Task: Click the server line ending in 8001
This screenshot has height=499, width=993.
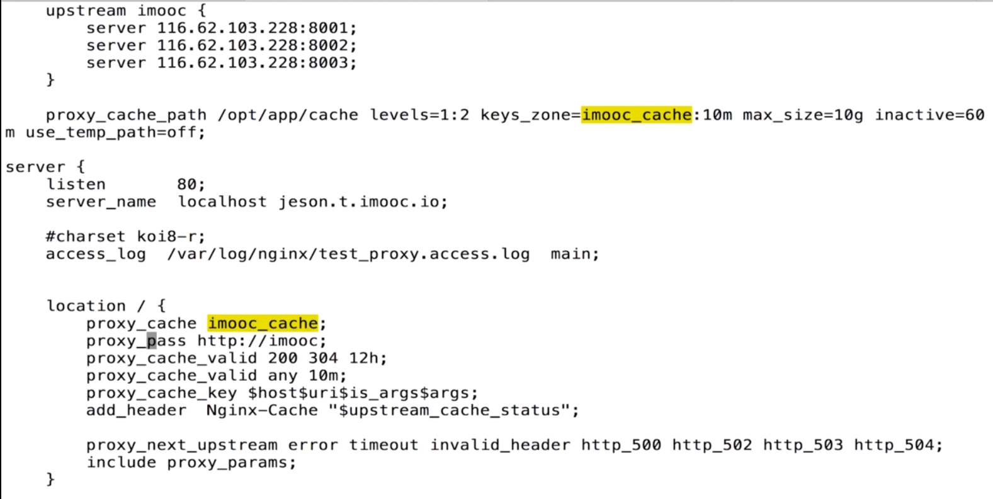Action: (221, 28)
